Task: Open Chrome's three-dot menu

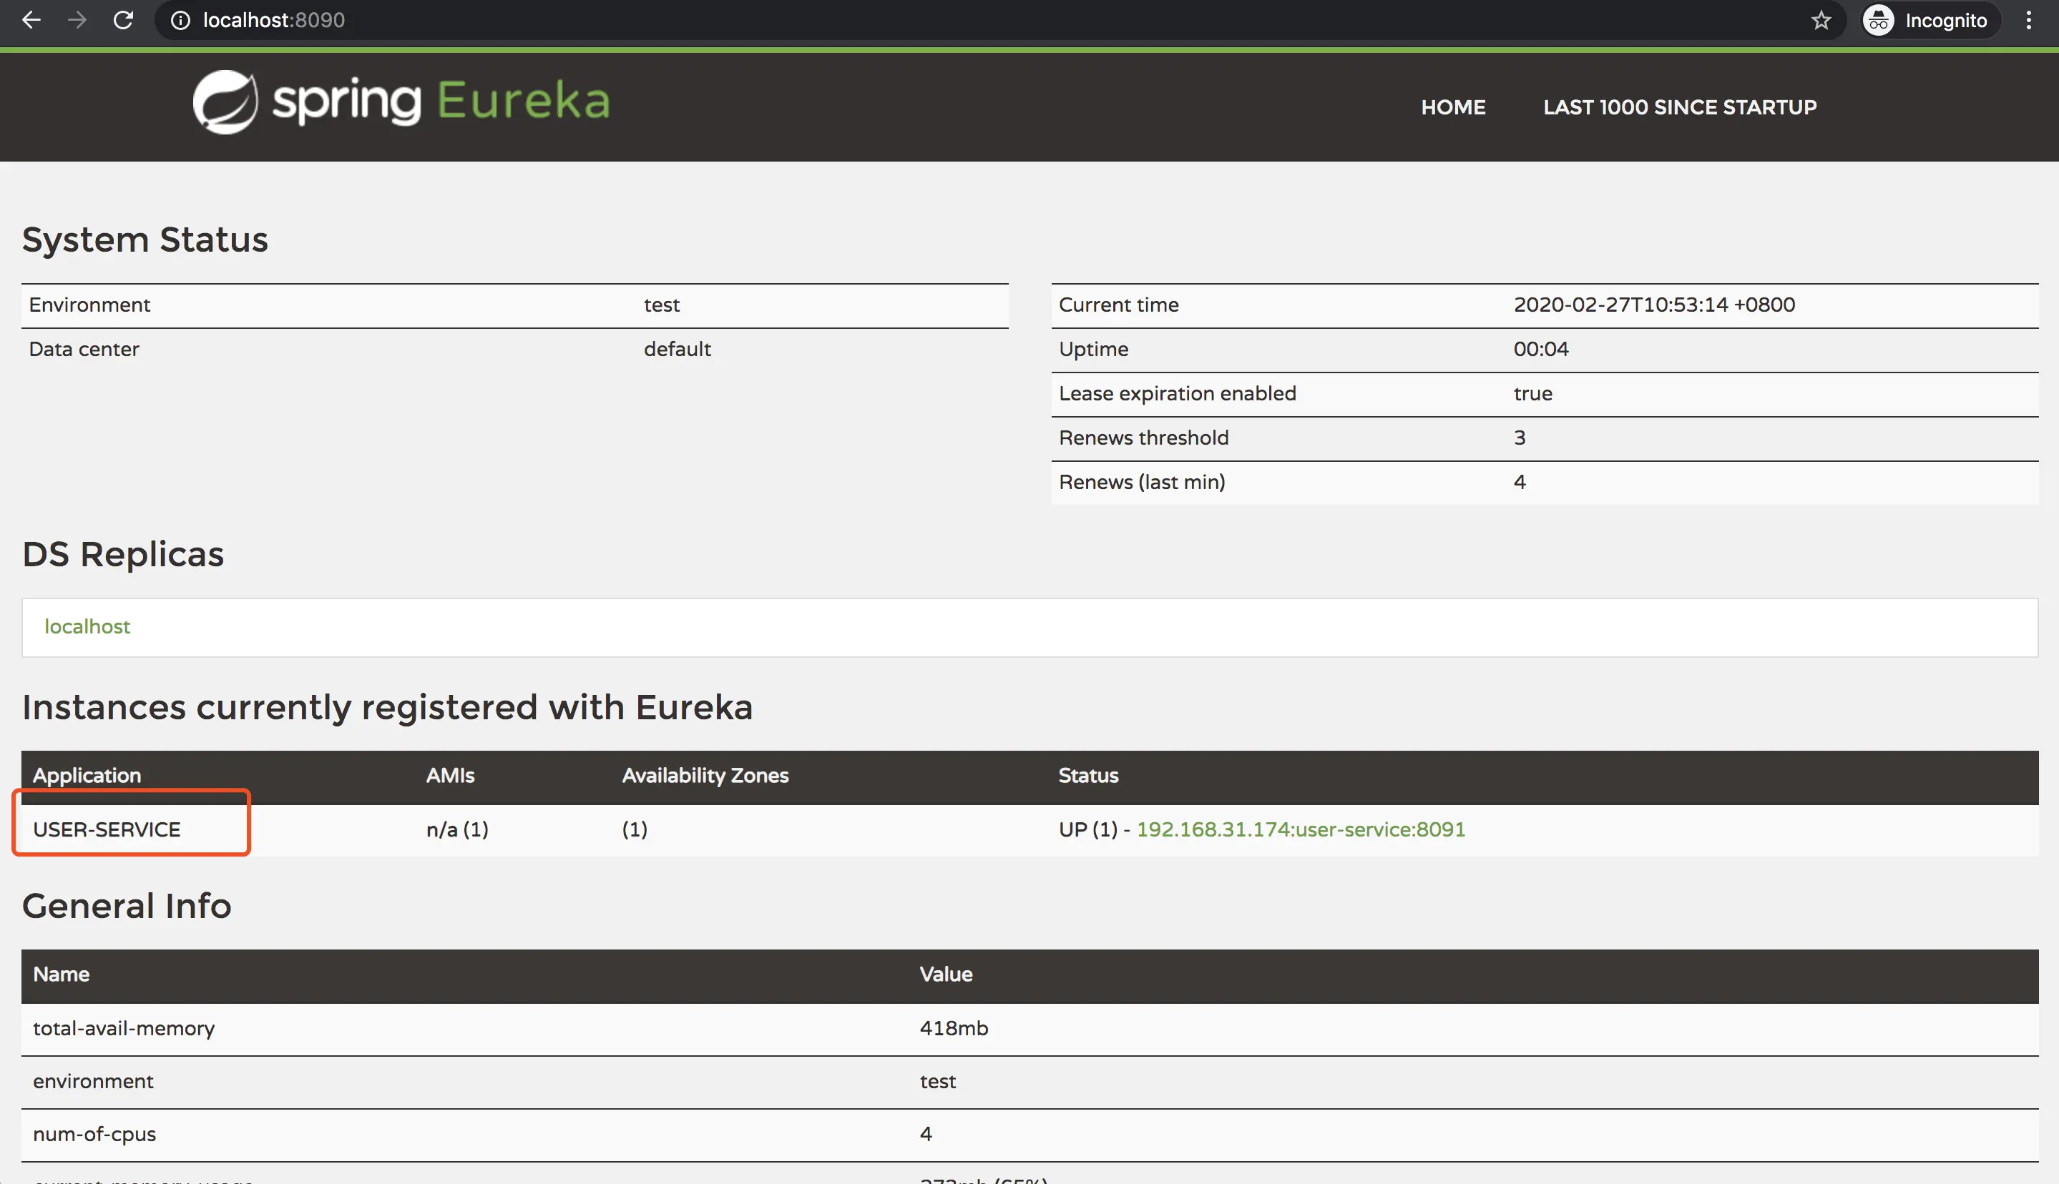Action: pos(2030,20)
